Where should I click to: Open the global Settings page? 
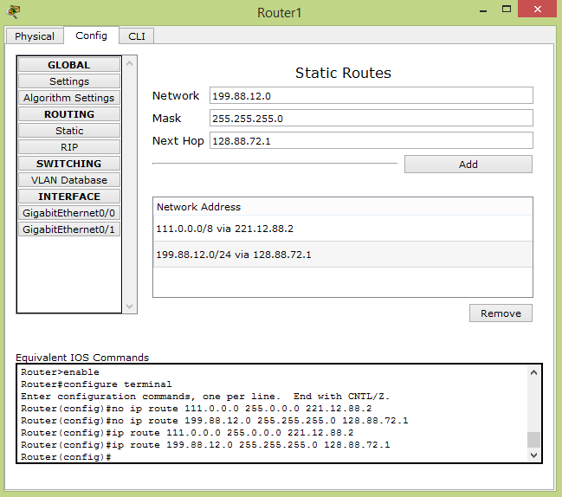(x=69, y=81)
